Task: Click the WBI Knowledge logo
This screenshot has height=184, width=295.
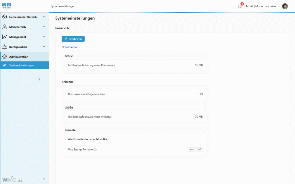Action: pyautogui.click(x=6, y=6)
